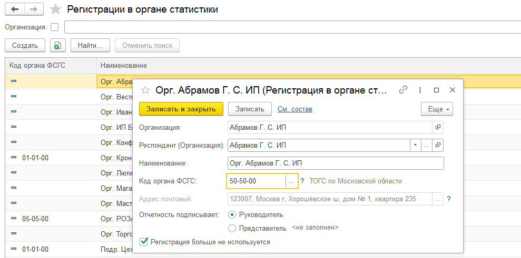Open the Еще dropdown menu
521x258 pixels.
(x=437, y=109)
